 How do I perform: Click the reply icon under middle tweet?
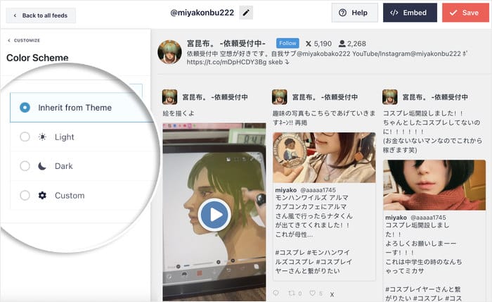click(276, 293)
